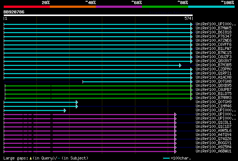Click the purple alignment bar of Q1CDL1 row
The image size is (238, 161).
[89, 123]
